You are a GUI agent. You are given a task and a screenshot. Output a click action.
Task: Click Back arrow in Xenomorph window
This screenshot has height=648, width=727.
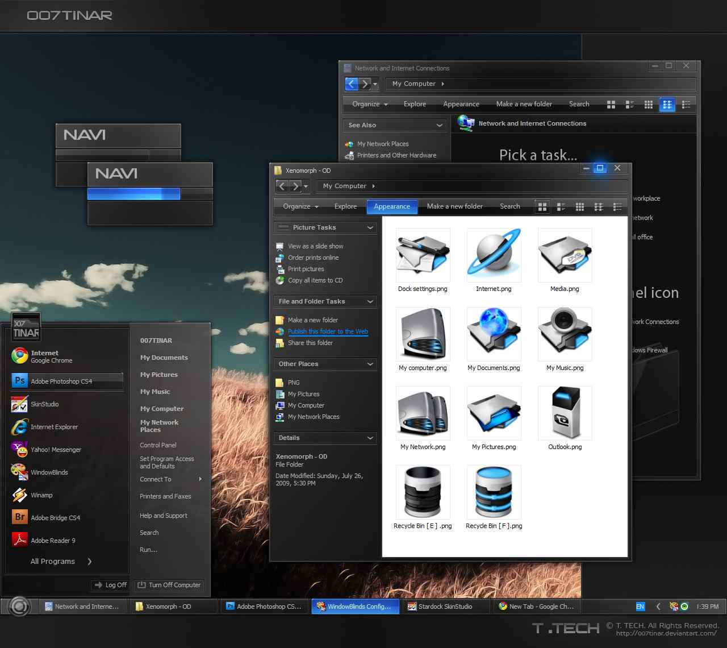[x=282, y=186]
